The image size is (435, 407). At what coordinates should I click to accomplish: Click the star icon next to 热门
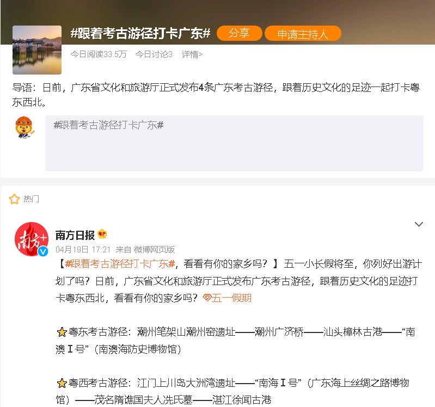tap(14, 199)
